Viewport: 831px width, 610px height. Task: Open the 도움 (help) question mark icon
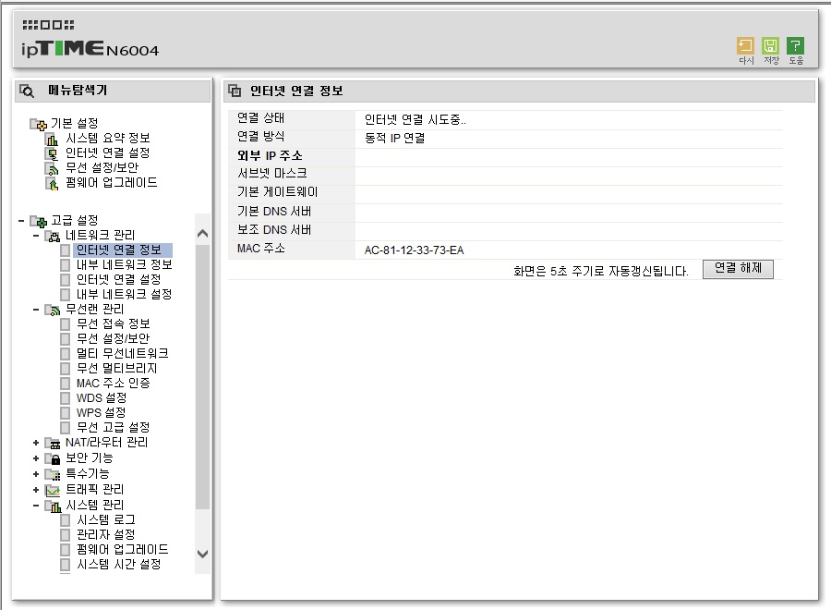pos(795,45)
